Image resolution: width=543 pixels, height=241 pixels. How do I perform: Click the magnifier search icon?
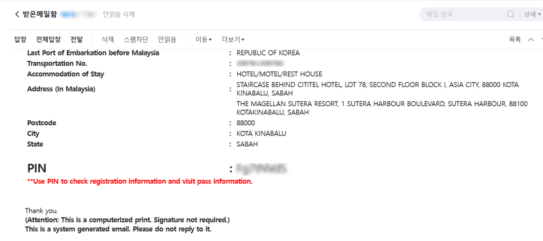(x=510, y=15)
